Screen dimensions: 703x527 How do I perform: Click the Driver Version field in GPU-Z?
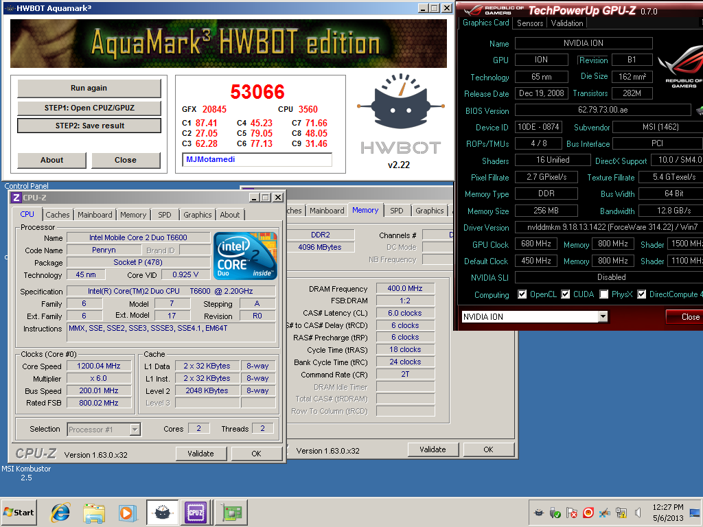[609, 227]
